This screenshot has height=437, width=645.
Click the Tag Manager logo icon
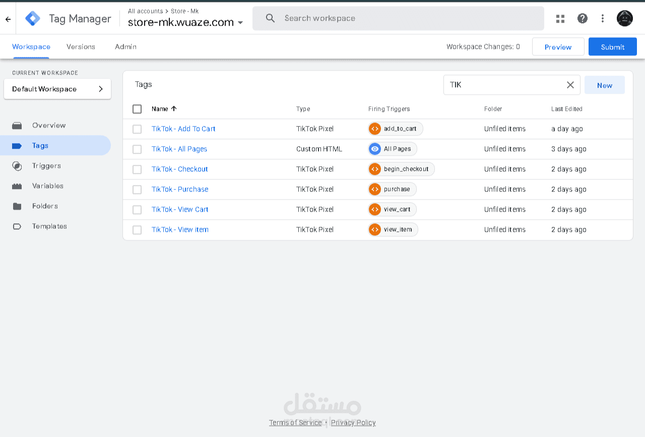[x=33, y=19]
